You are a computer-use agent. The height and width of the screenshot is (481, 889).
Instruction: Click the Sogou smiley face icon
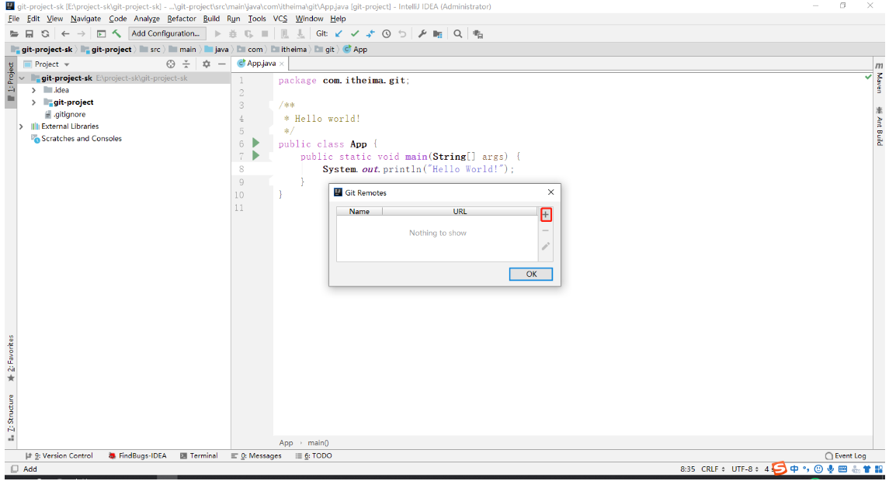coord(818,469)
